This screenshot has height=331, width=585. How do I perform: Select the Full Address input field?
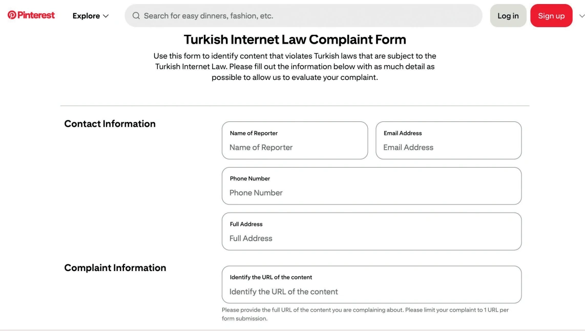pos(371,232)
